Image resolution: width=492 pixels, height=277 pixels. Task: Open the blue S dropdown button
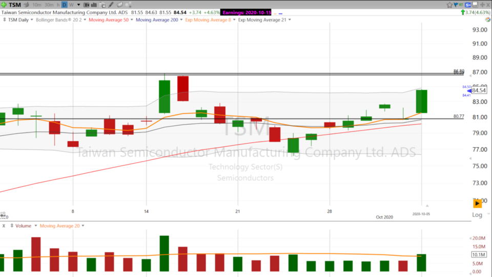click(468, 5)
